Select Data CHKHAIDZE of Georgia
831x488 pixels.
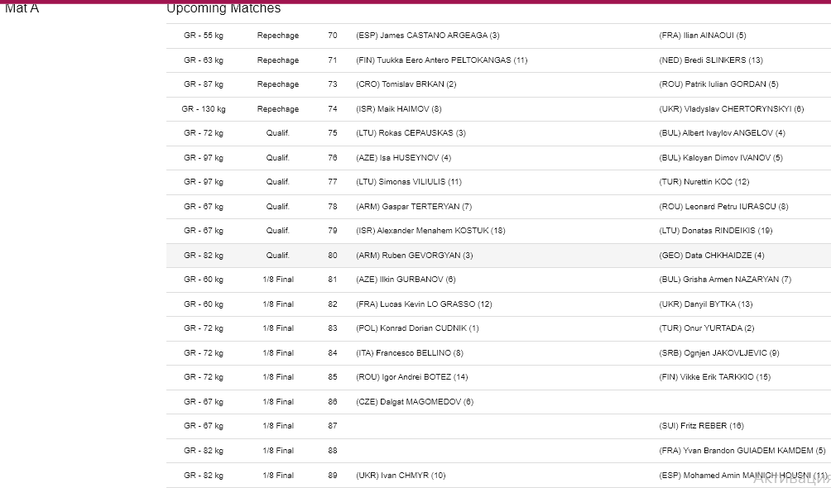(711, 256)
